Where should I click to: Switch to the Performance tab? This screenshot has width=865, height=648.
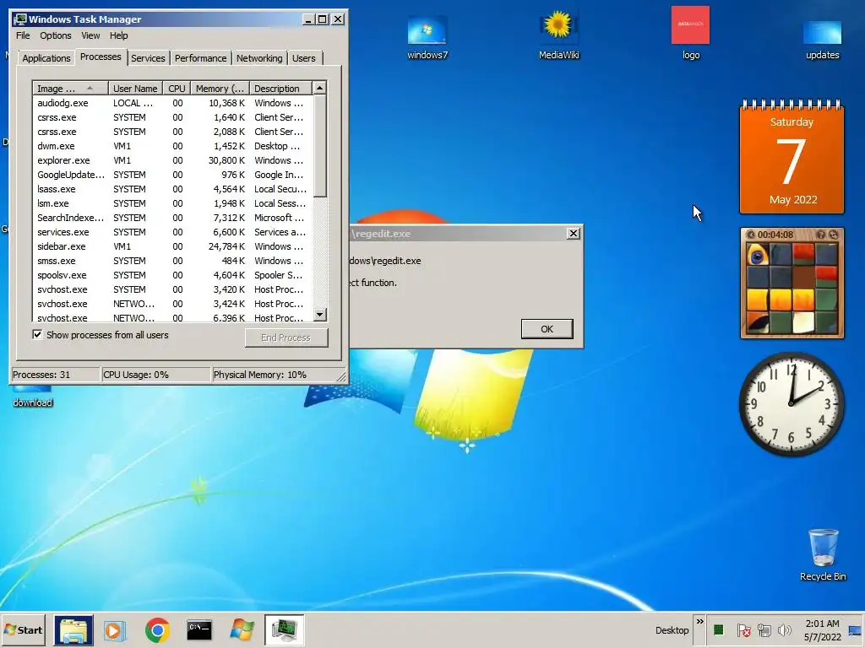pos(201,58)
